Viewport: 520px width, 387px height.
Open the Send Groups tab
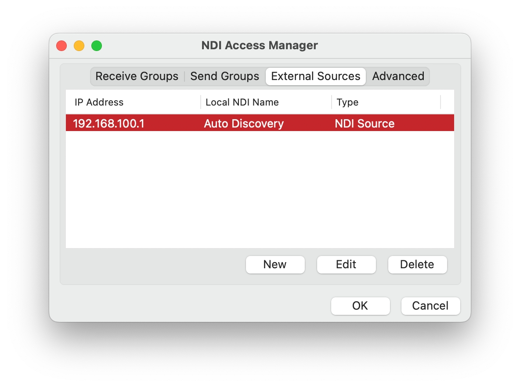[224, 77]
